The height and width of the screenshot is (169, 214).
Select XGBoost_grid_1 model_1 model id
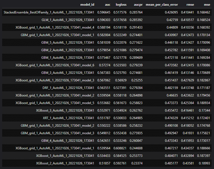tap(55, 148)
